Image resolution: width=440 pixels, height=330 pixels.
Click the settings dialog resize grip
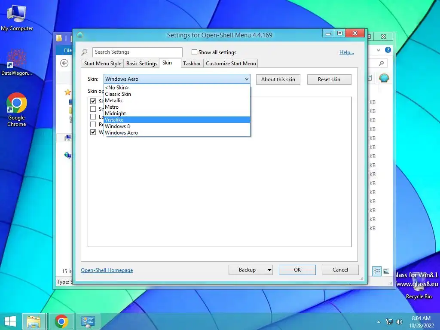point(361,278)
